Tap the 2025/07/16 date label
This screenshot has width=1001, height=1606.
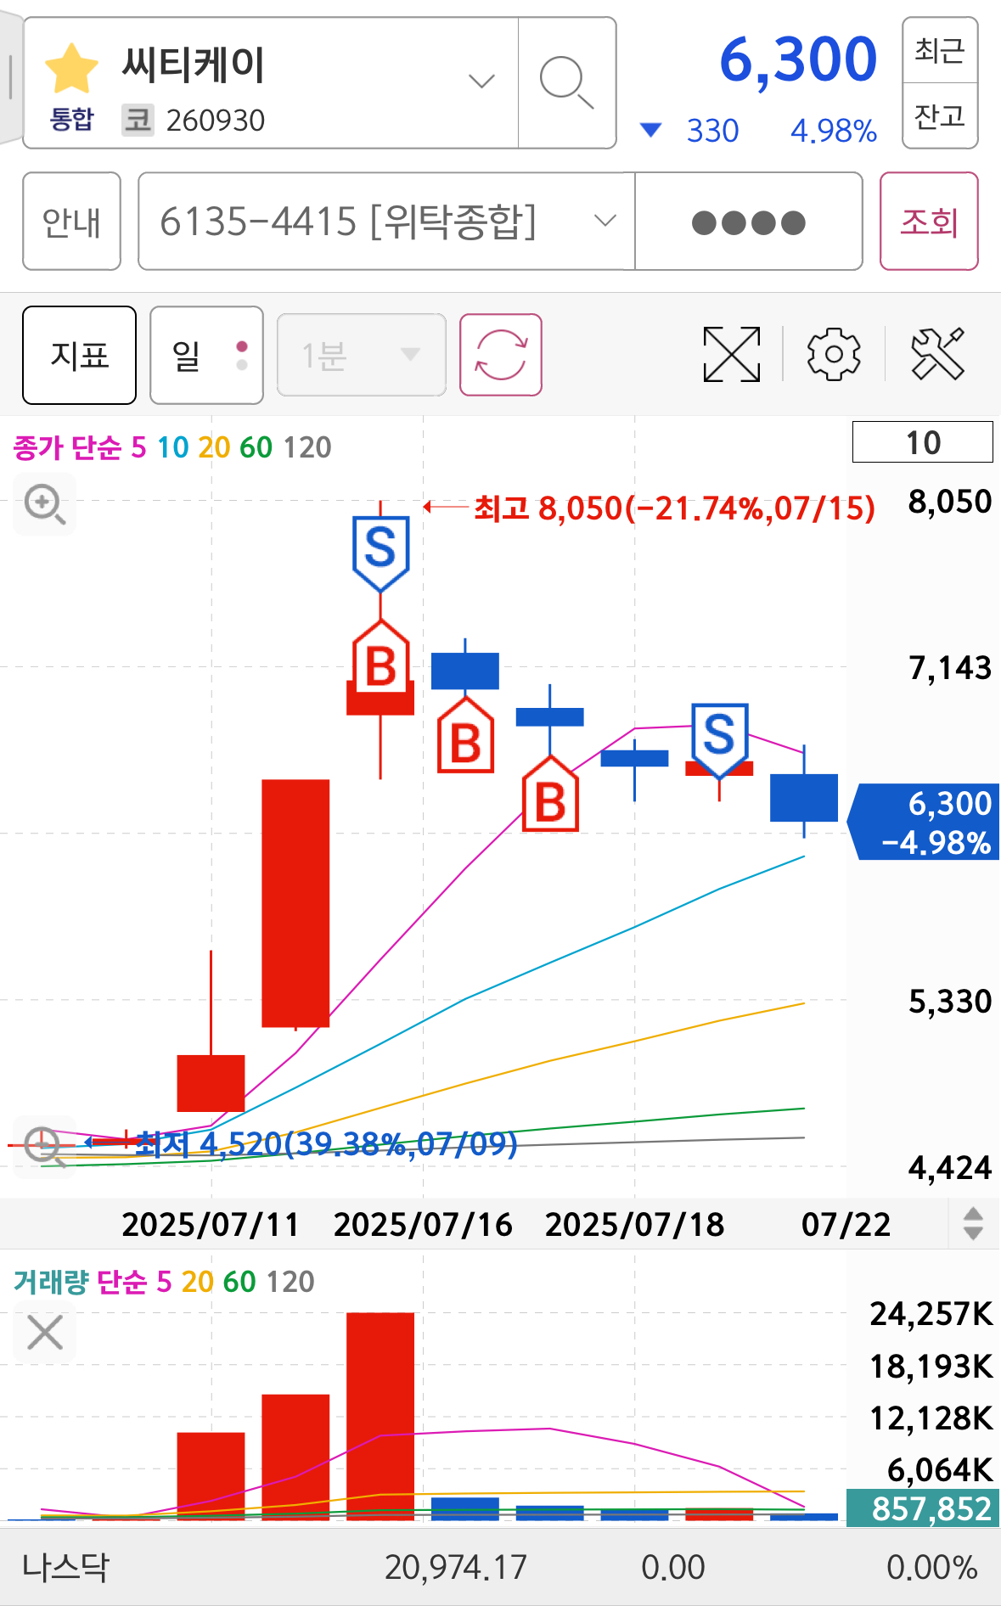(423, 1224)
